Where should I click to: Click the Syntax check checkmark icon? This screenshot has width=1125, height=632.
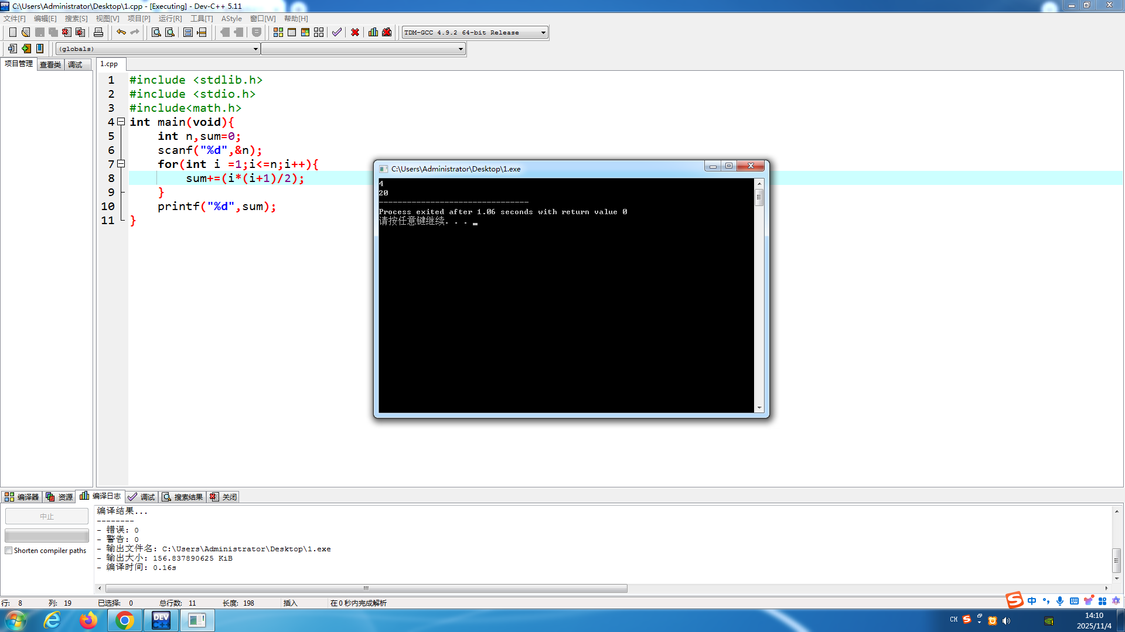click(337, 33)
